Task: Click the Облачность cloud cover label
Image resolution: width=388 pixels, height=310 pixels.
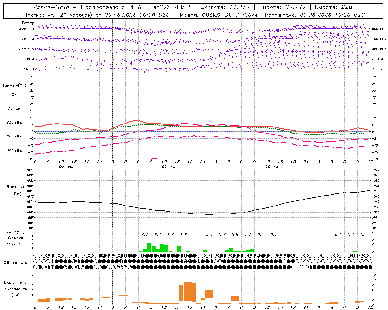Action: (x=15, y=262)
